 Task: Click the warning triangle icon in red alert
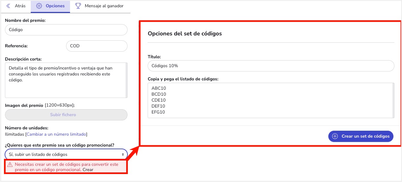(x=10, y=164)
